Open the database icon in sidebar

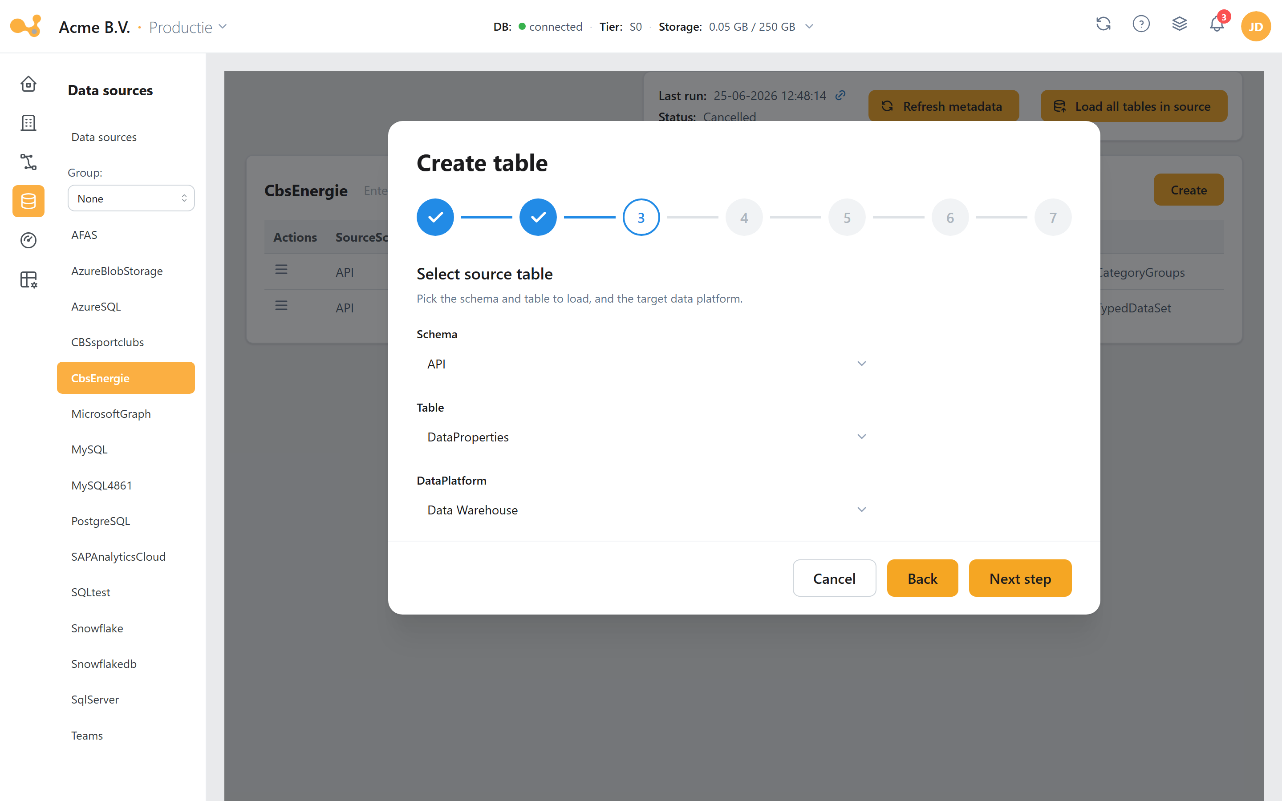point(28,201)
